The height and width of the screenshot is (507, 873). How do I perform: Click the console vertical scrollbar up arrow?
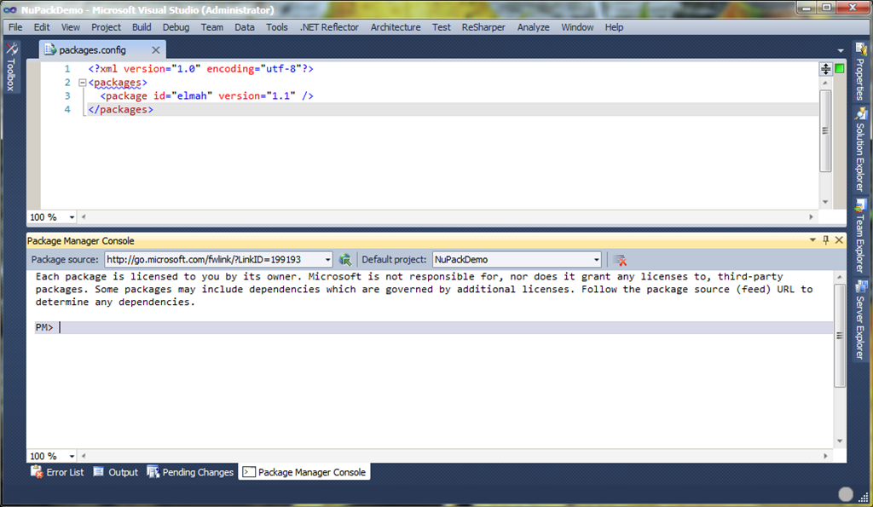[x=840, y=277]
